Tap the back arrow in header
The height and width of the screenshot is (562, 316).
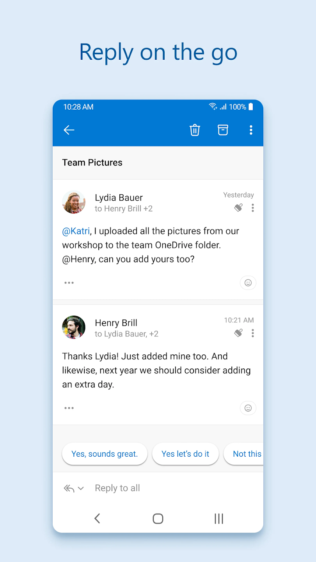click(69, 130)
